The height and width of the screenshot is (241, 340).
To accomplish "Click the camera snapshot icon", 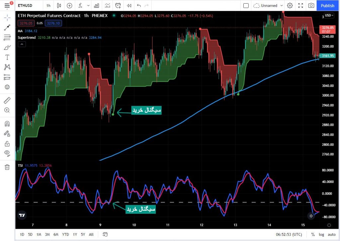I will pyautogui.click(x=311, y=6).
